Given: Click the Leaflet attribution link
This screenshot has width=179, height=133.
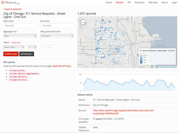Looking at the screenshot, I should 161,67.
